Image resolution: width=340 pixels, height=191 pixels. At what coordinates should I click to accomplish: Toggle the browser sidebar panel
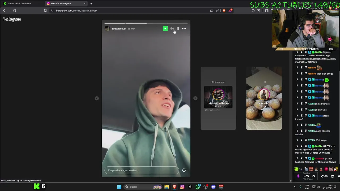coord(267,11)
